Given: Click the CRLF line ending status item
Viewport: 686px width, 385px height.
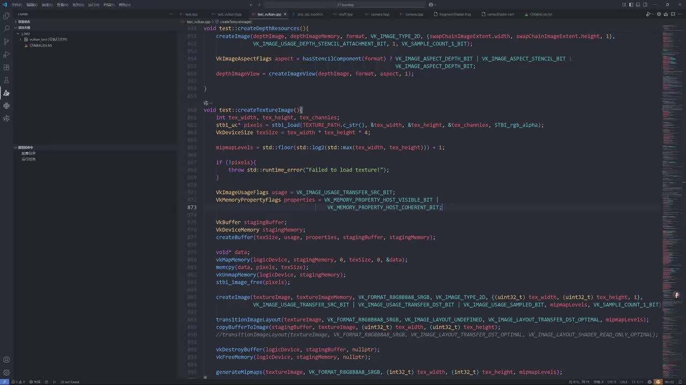Looking at the screenshot, I should (x=624, y=382).
